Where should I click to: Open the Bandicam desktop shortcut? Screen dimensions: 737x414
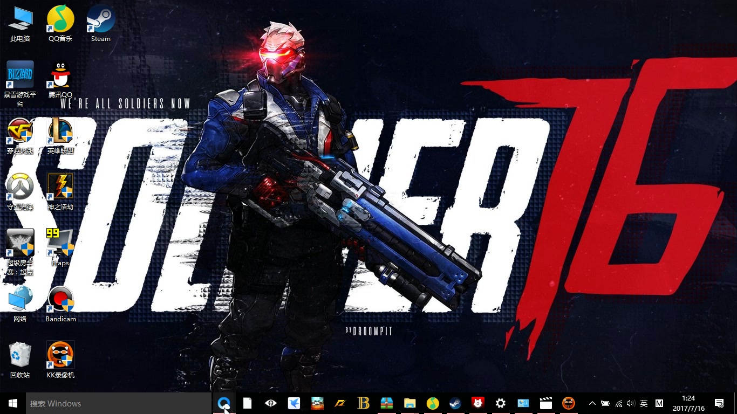(x=60, y=305)
